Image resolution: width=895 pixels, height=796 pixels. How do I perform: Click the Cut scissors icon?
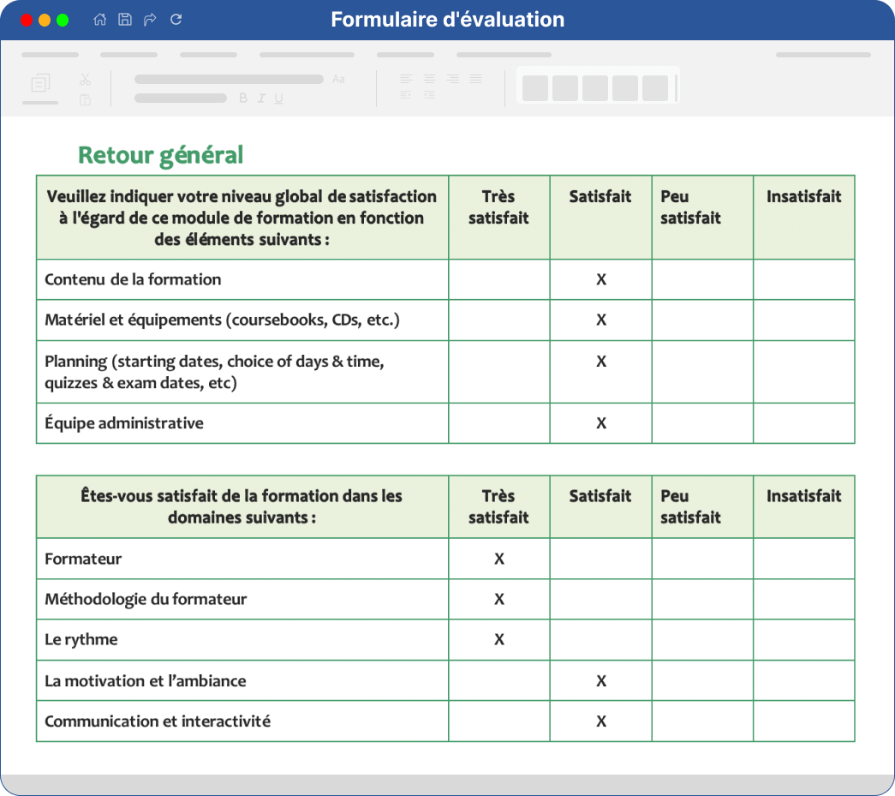click(85, 80)
